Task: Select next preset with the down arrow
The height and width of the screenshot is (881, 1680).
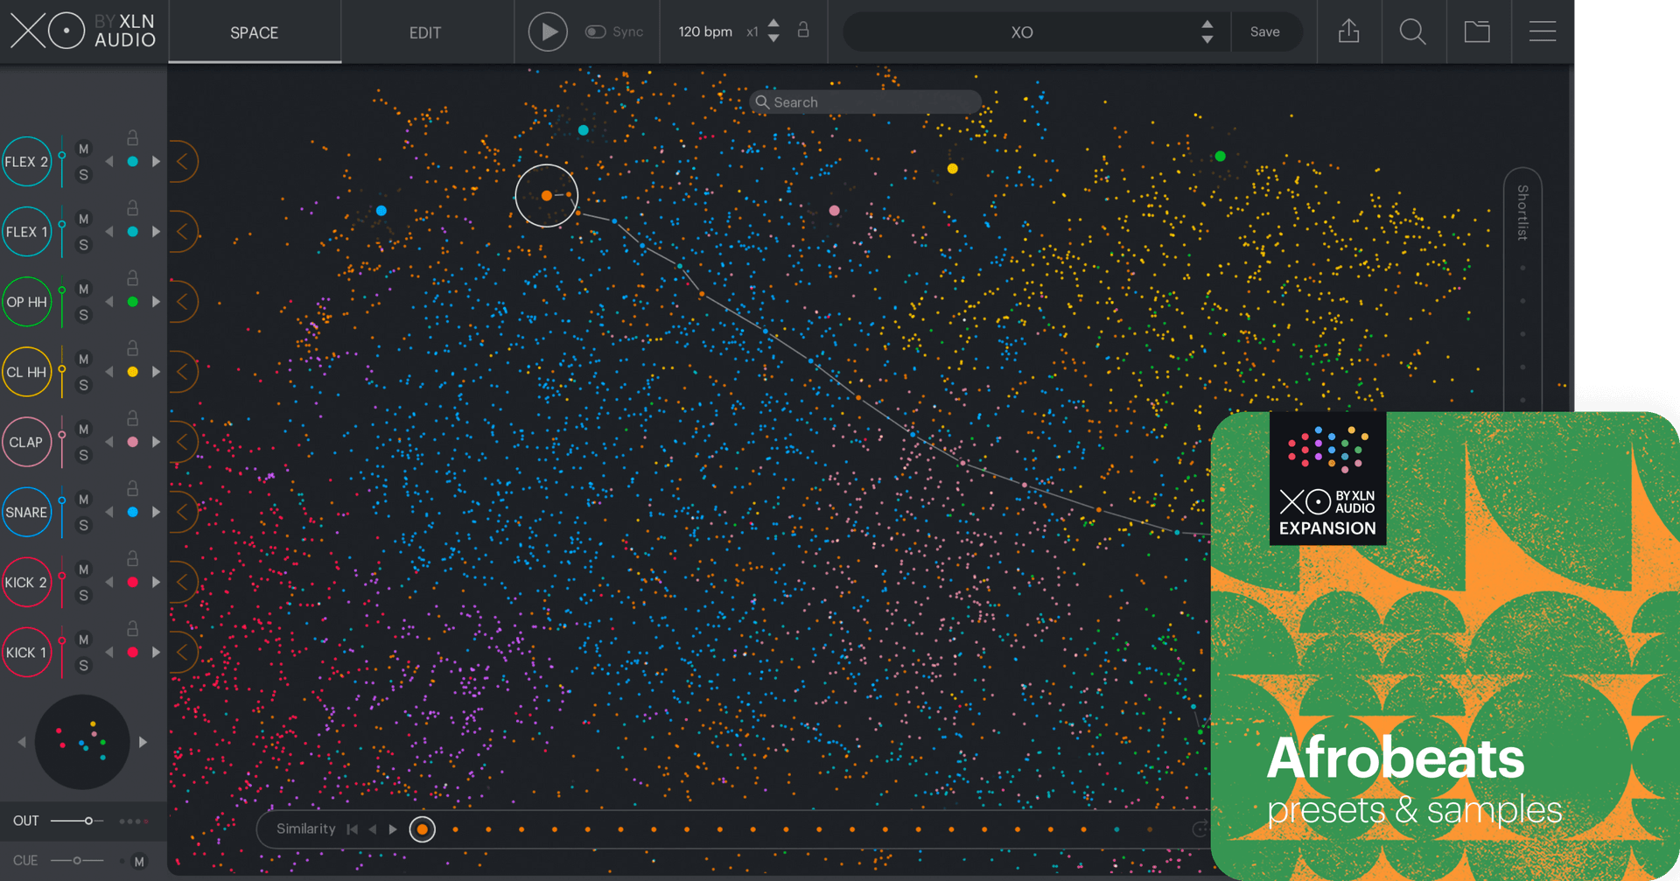Action: pos(1207,39)
